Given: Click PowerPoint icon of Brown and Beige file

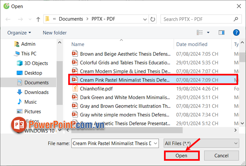Looking at the screenshot, I should pos(75,53).
